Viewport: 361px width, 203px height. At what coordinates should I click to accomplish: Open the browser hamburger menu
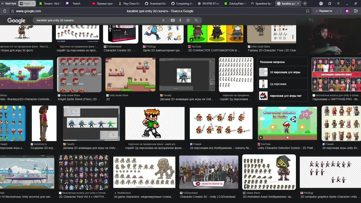pos(338,3)
